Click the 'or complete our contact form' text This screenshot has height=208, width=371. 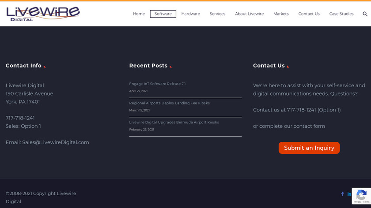coord(289,126)
